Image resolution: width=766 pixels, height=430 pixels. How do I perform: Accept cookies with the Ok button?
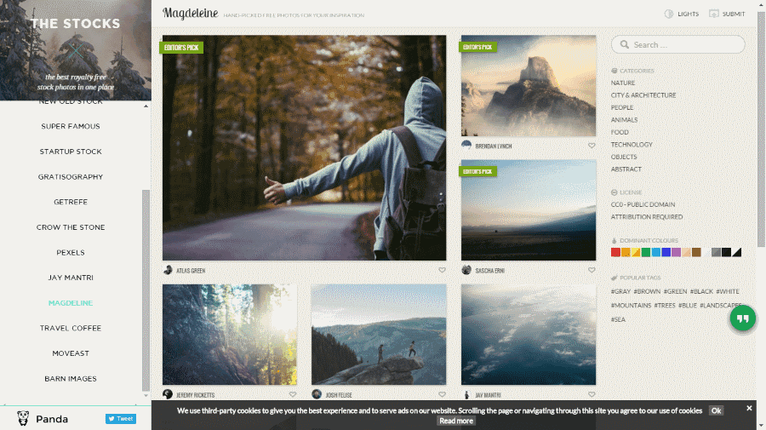(x=716, y=410)
